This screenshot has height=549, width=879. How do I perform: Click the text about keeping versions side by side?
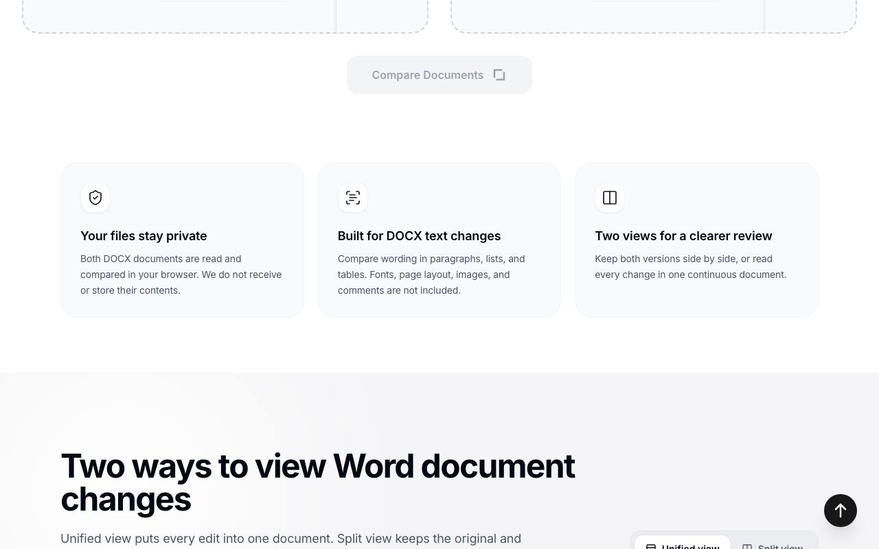[x=691, y=266]
